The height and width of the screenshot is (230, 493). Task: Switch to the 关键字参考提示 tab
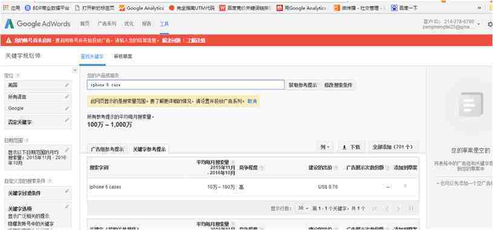tap(149, 149)
